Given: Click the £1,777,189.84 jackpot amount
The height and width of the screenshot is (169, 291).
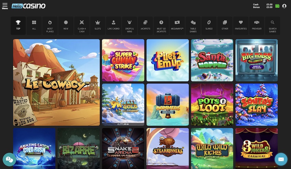Looking at the screenshot, I should coord(123,124).
